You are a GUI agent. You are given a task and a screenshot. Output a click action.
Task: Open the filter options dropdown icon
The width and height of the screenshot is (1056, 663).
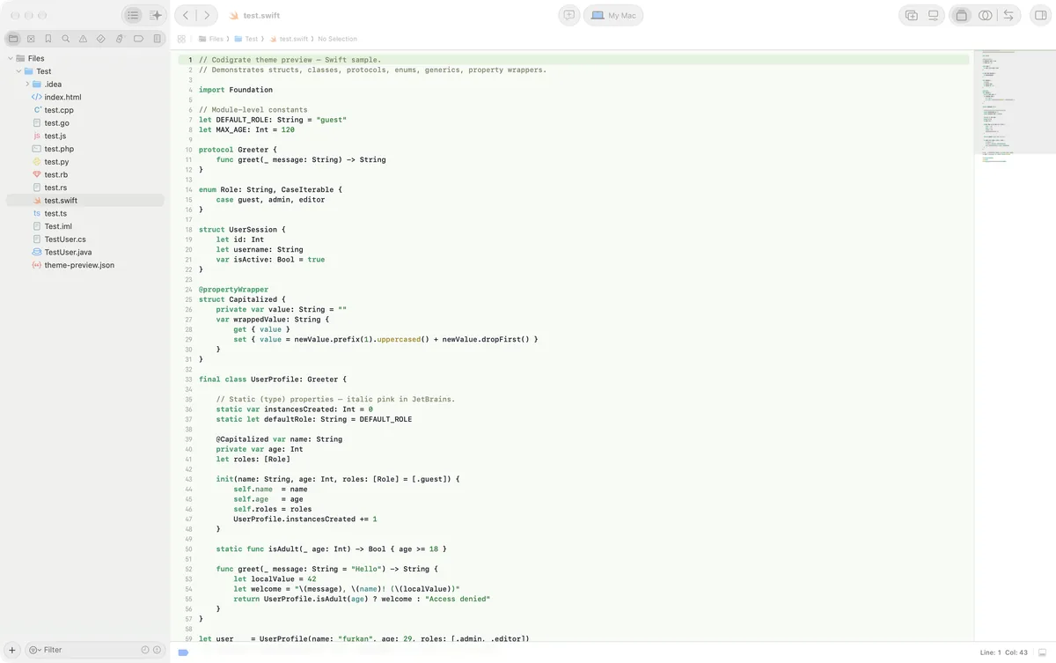pyautogui.click(x=34, y=650)
